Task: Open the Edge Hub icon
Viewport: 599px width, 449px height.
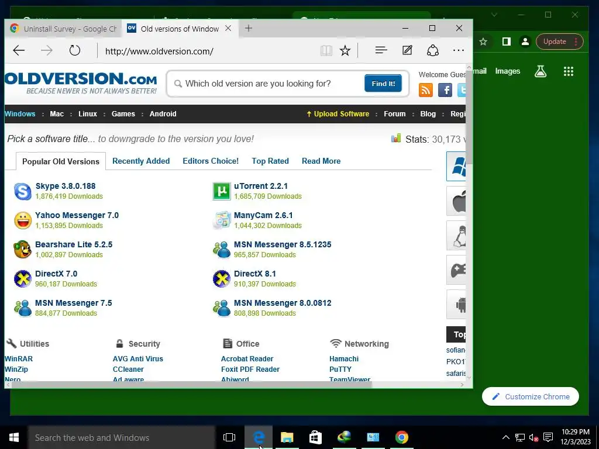Action: (x=381, y=50)
